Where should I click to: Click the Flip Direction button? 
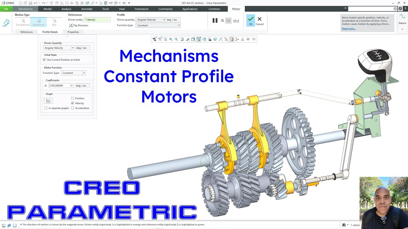coord(78,25)
